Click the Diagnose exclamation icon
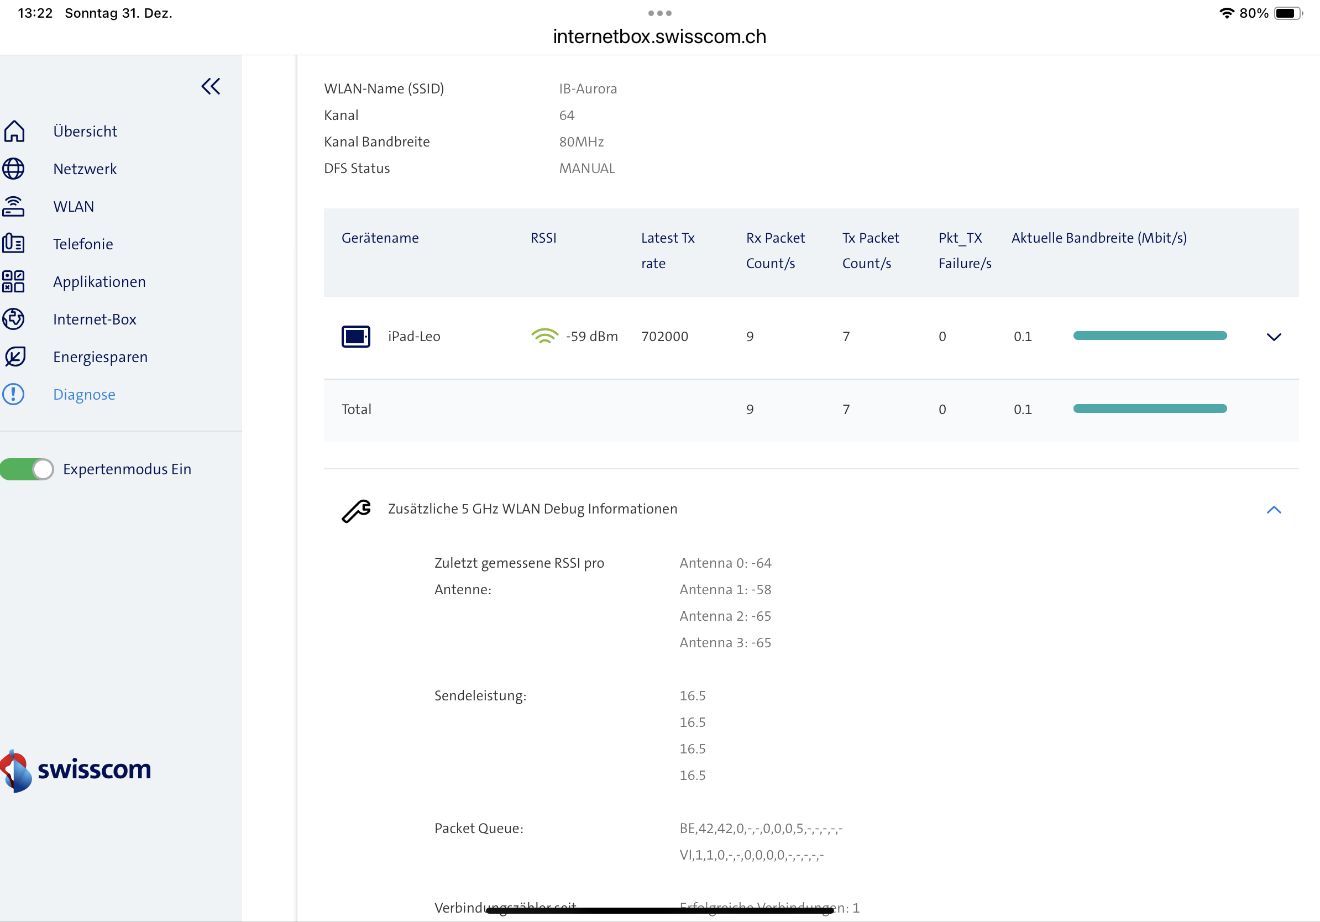Screen dimensions: 1320x922 (13, 394)
